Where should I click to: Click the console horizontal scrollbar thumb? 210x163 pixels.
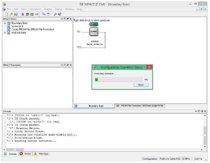(15, 149)
